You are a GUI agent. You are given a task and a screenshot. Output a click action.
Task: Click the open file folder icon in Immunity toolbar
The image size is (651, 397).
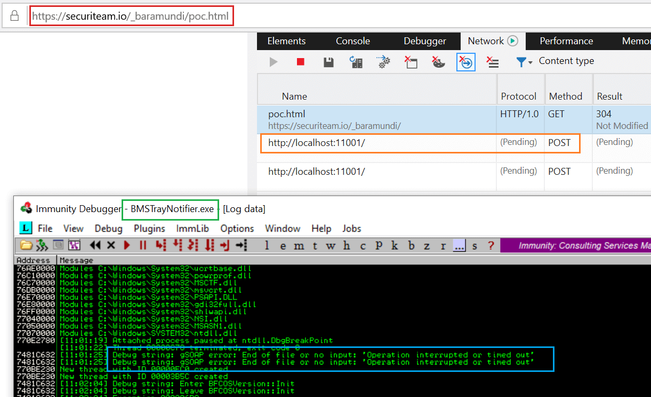26,245
